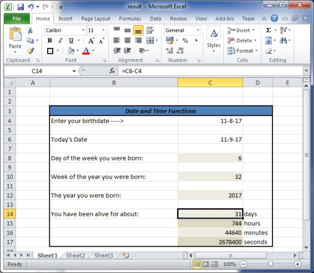Click the Insert Function fx button
This screenshot has width=314, height=273.
coord(112,70)
